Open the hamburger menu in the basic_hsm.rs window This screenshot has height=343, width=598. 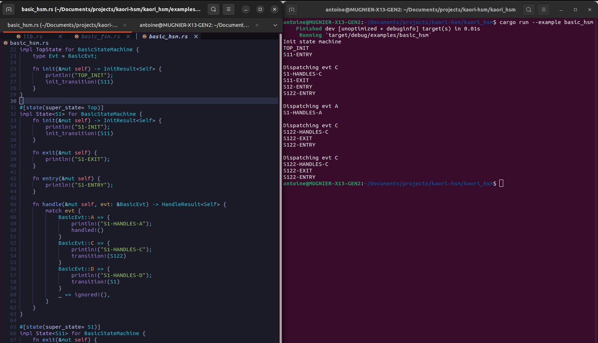click(x=229, y=9)
